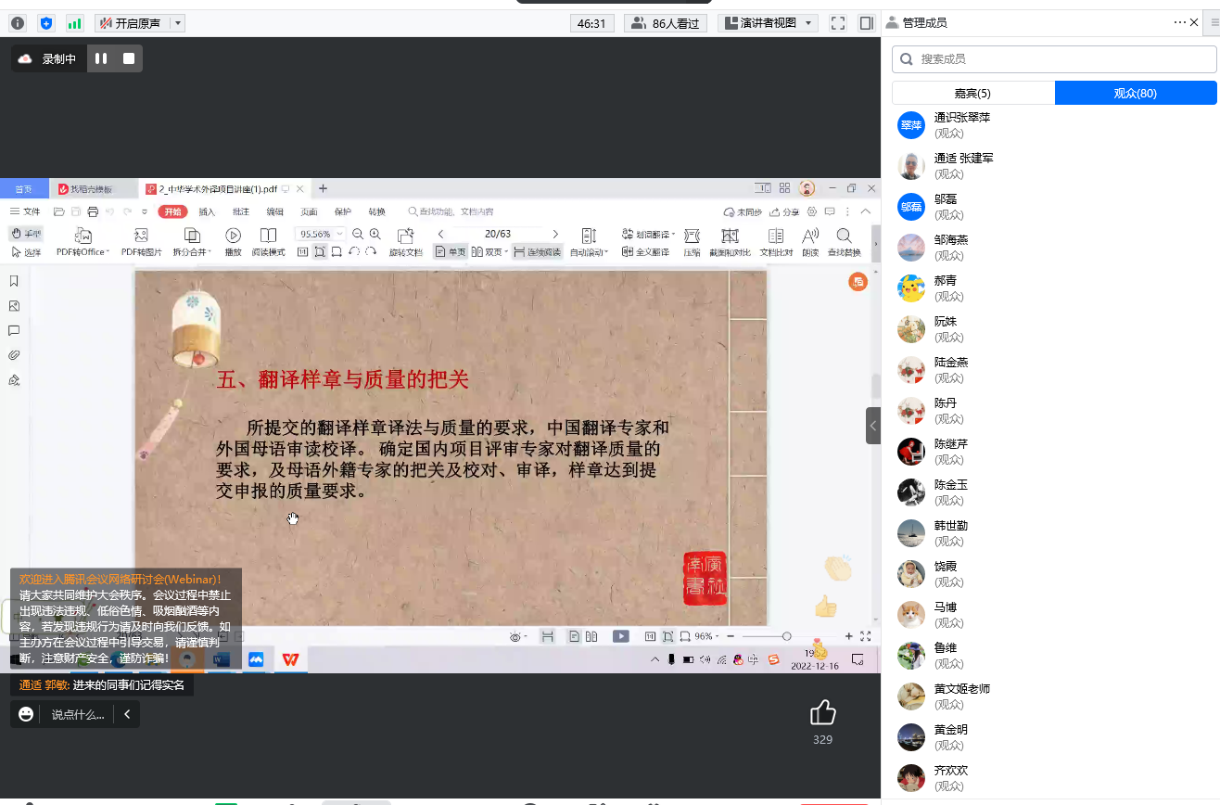Screen dimensions: 1220x805
Task: Go to next PDF page arrow
Action: tap(555, 234)
